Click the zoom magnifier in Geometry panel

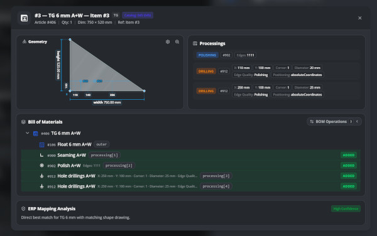click(x=177, y=42)
